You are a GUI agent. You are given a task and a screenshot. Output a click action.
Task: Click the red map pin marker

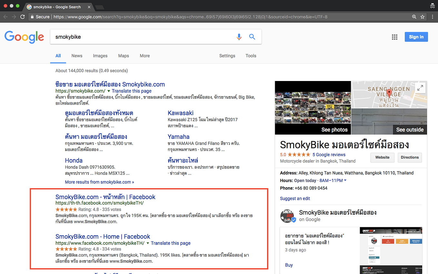pos(389,94)
